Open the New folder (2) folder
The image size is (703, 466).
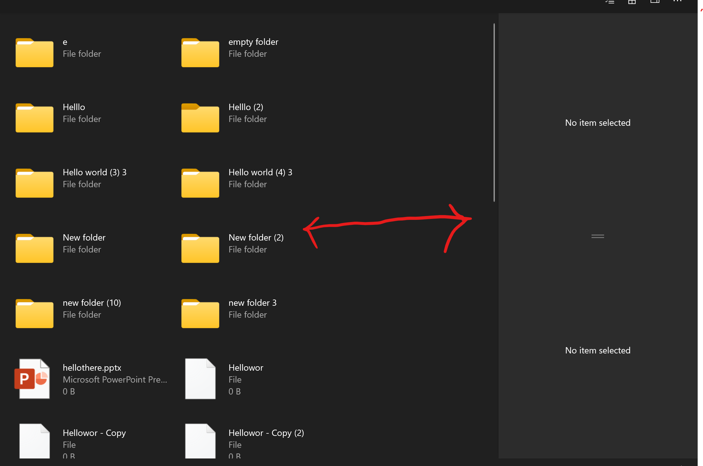(x=200, y=248)
